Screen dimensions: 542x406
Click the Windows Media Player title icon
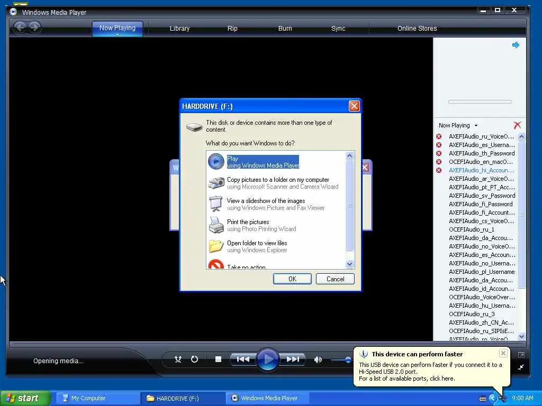[13, 12]
